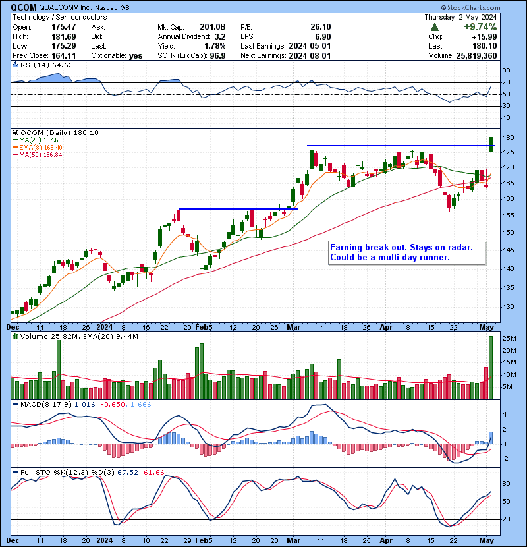Click the volume bars icon beside Volume label
This screenshot has width=527, height=547.
(15, 336)
